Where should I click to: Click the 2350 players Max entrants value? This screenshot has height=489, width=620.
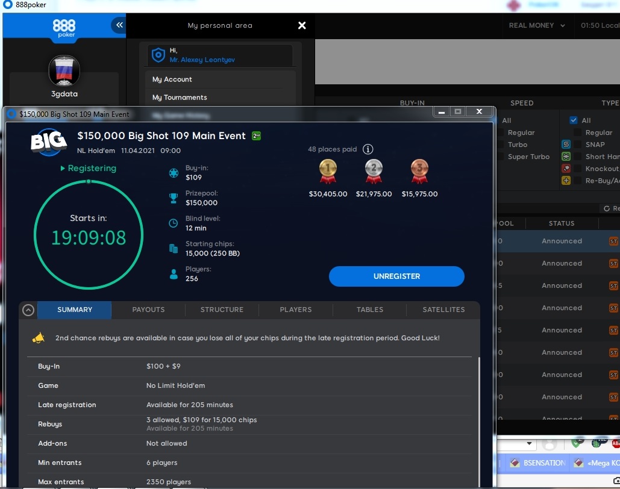point(169,482)
